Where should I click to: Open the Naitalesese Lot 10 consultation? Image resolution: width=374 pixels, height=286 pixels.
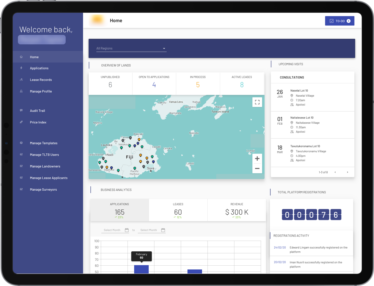312,125
